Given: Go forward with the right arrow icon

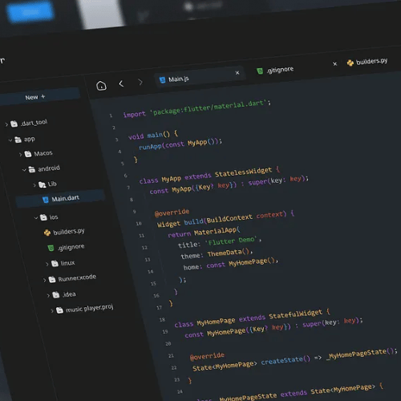Looking at the screenshot, I should [x=140, y=82].
